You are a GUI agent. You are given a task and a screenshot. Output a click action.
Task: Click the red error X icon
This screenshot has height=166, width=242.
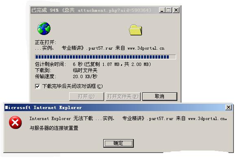click(x=15, y=122)
